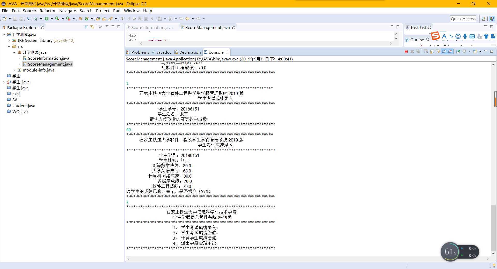Click the Open Type folder icon

point(98,19)
